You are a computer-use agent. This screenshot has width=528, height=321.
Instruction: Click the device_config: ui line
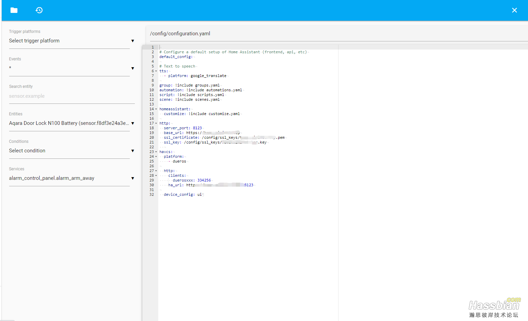[x=183, y=195]
